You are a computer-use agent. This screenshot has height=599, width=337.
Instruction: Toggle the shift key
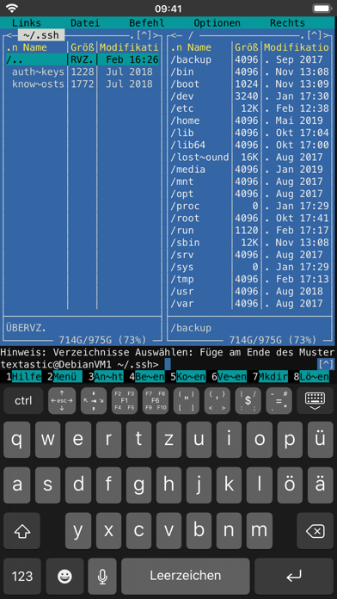coord(21,531)
